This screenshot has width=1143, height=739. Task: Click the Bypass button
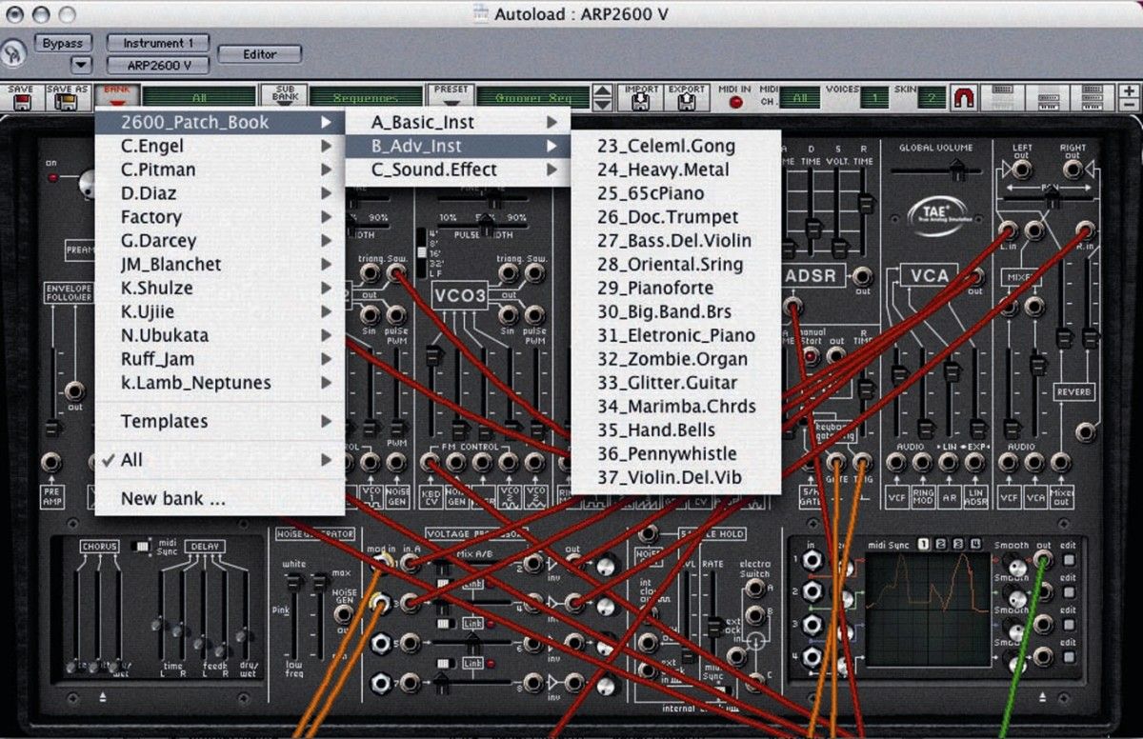coord(64,43)
